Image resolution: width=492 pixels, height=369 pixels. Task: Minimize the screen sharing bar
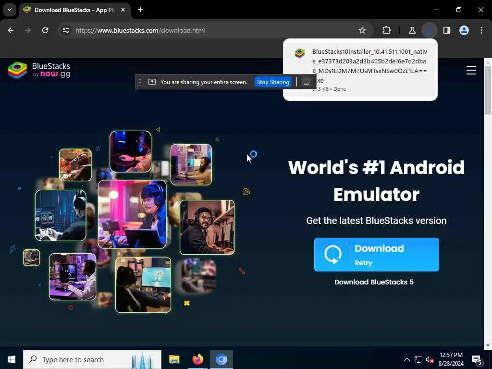point(307,82)
